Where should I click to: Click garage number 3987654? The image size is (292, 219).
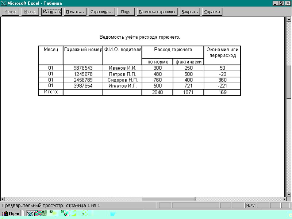83,86
